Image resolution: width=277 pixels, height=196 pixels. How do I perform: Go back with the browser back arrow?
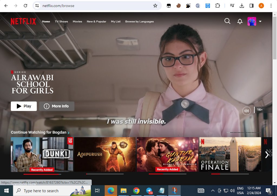coord(6,6)
